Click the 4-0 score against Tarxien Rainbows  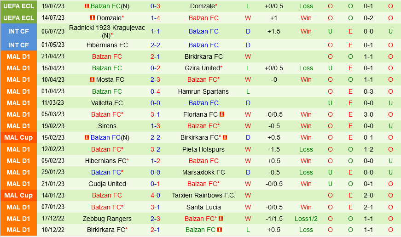(x=155, y=195)
